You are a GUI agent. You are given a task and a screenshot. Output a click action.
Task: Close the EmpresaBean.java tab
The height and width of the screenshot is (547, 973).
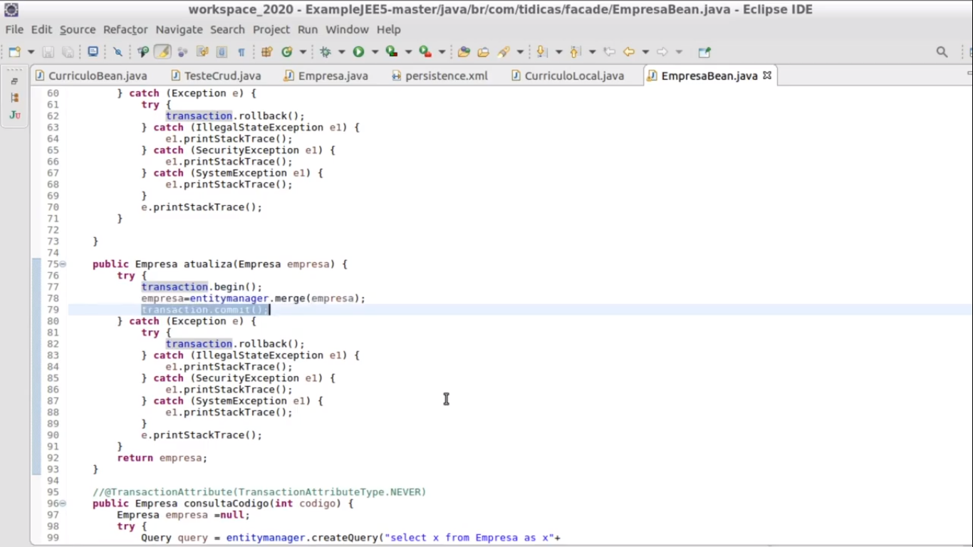pyautogui.click(x=767, y=75)
